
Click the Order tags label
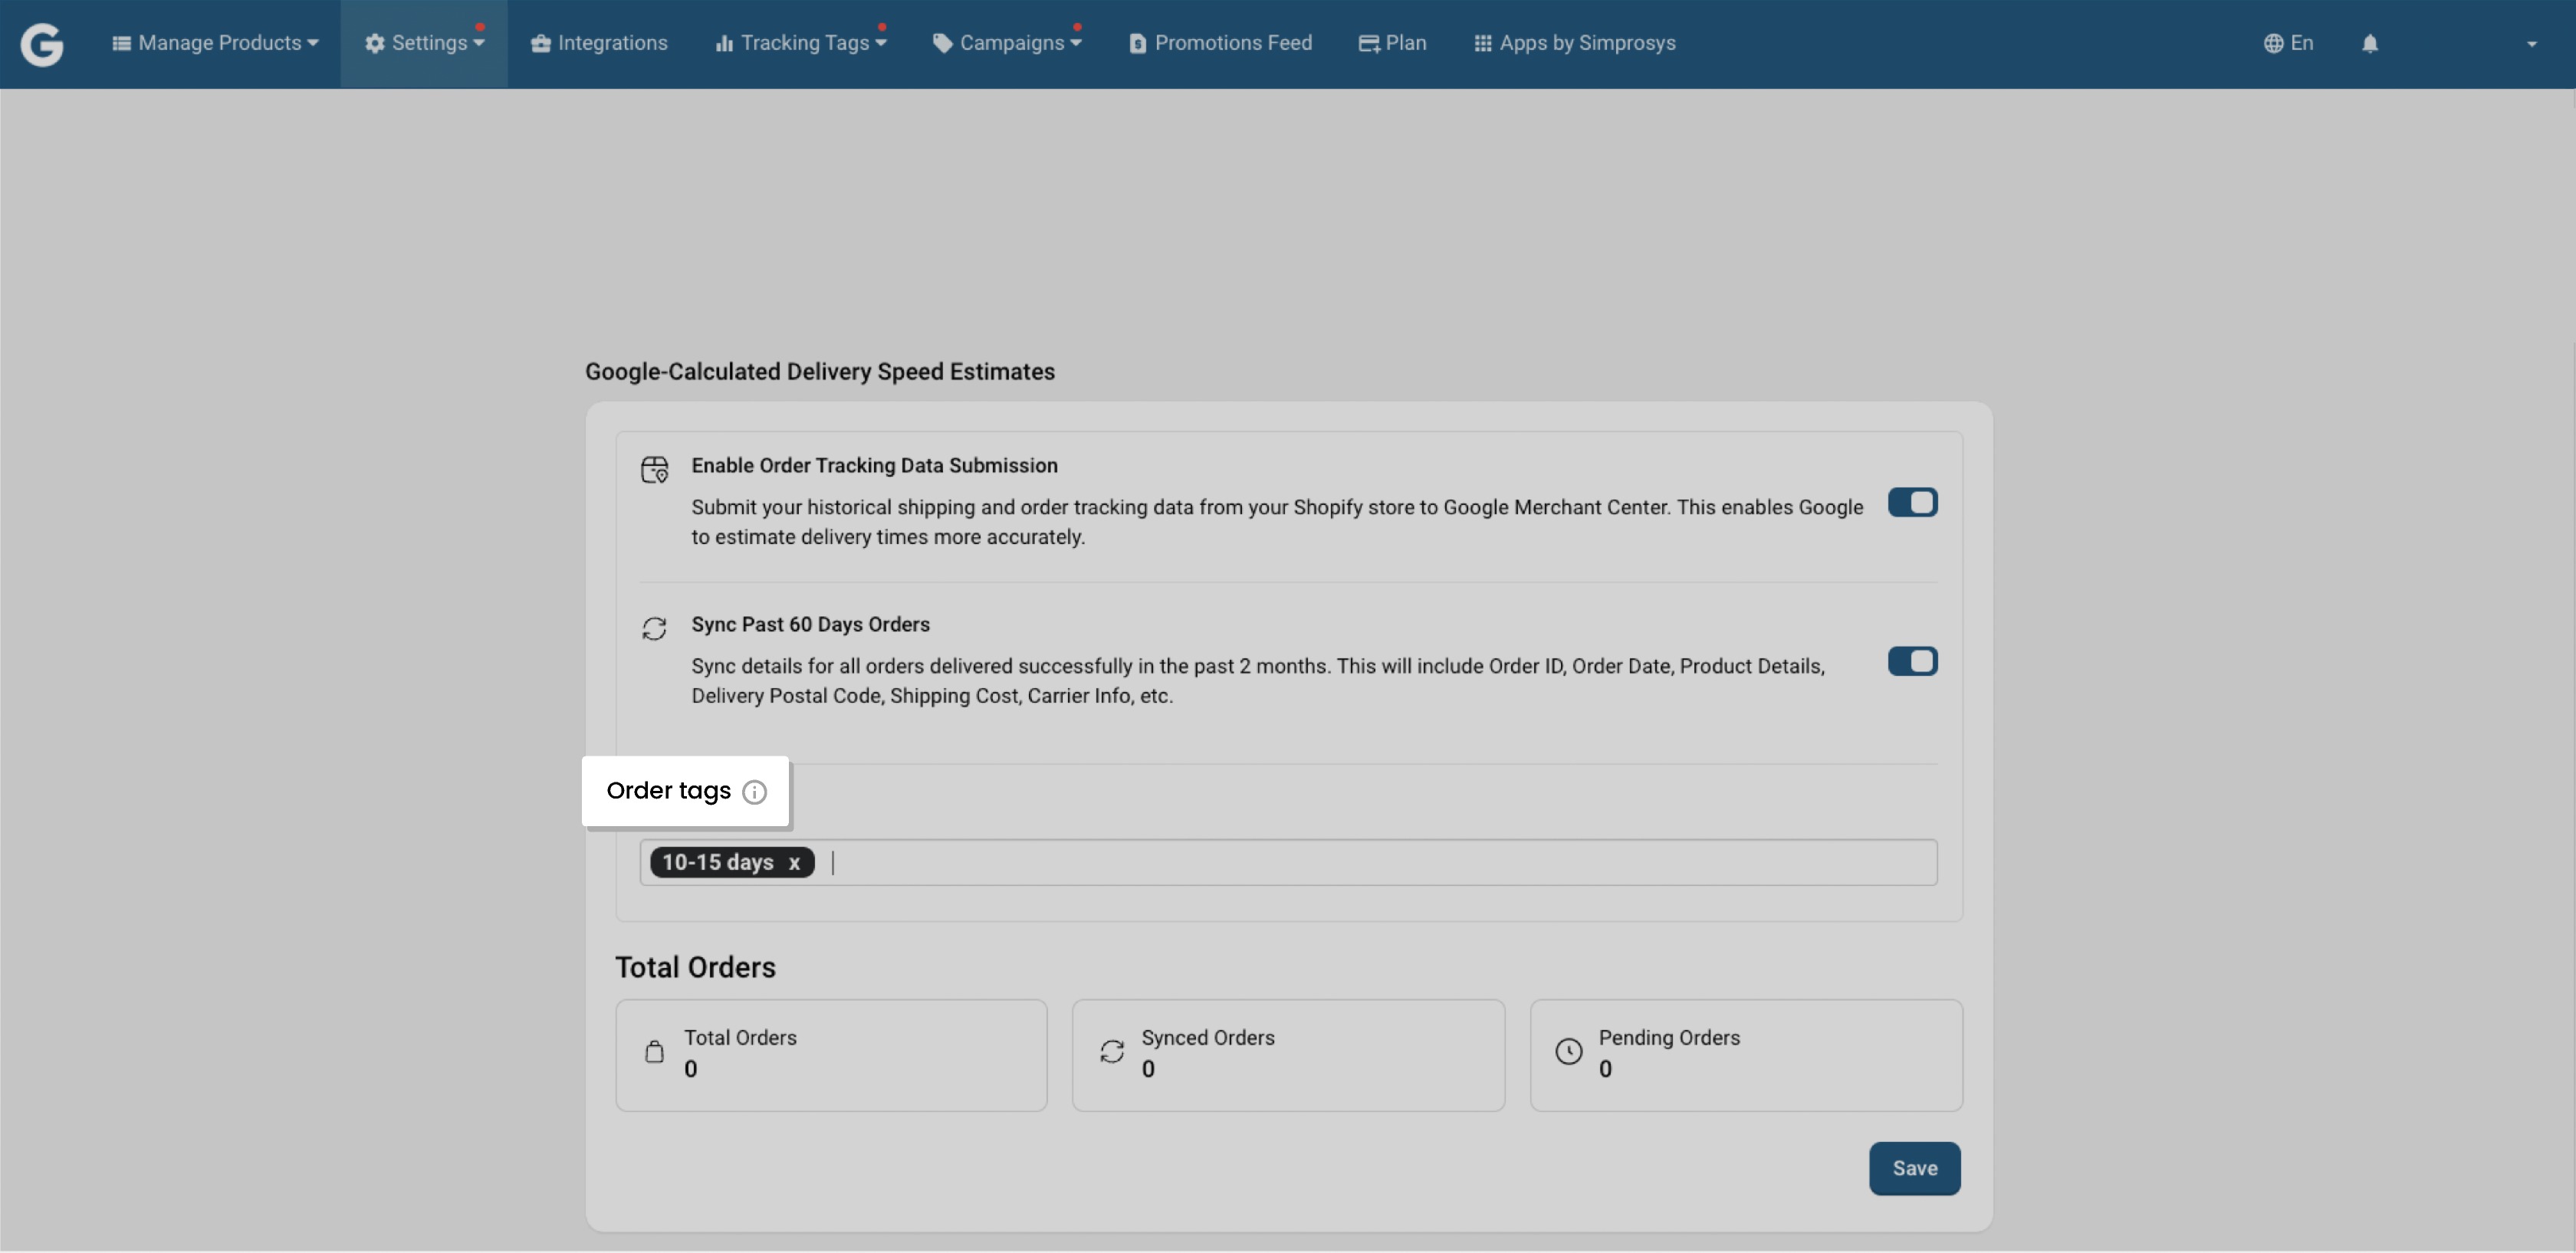pyautogui.click(x=668, y=792)
